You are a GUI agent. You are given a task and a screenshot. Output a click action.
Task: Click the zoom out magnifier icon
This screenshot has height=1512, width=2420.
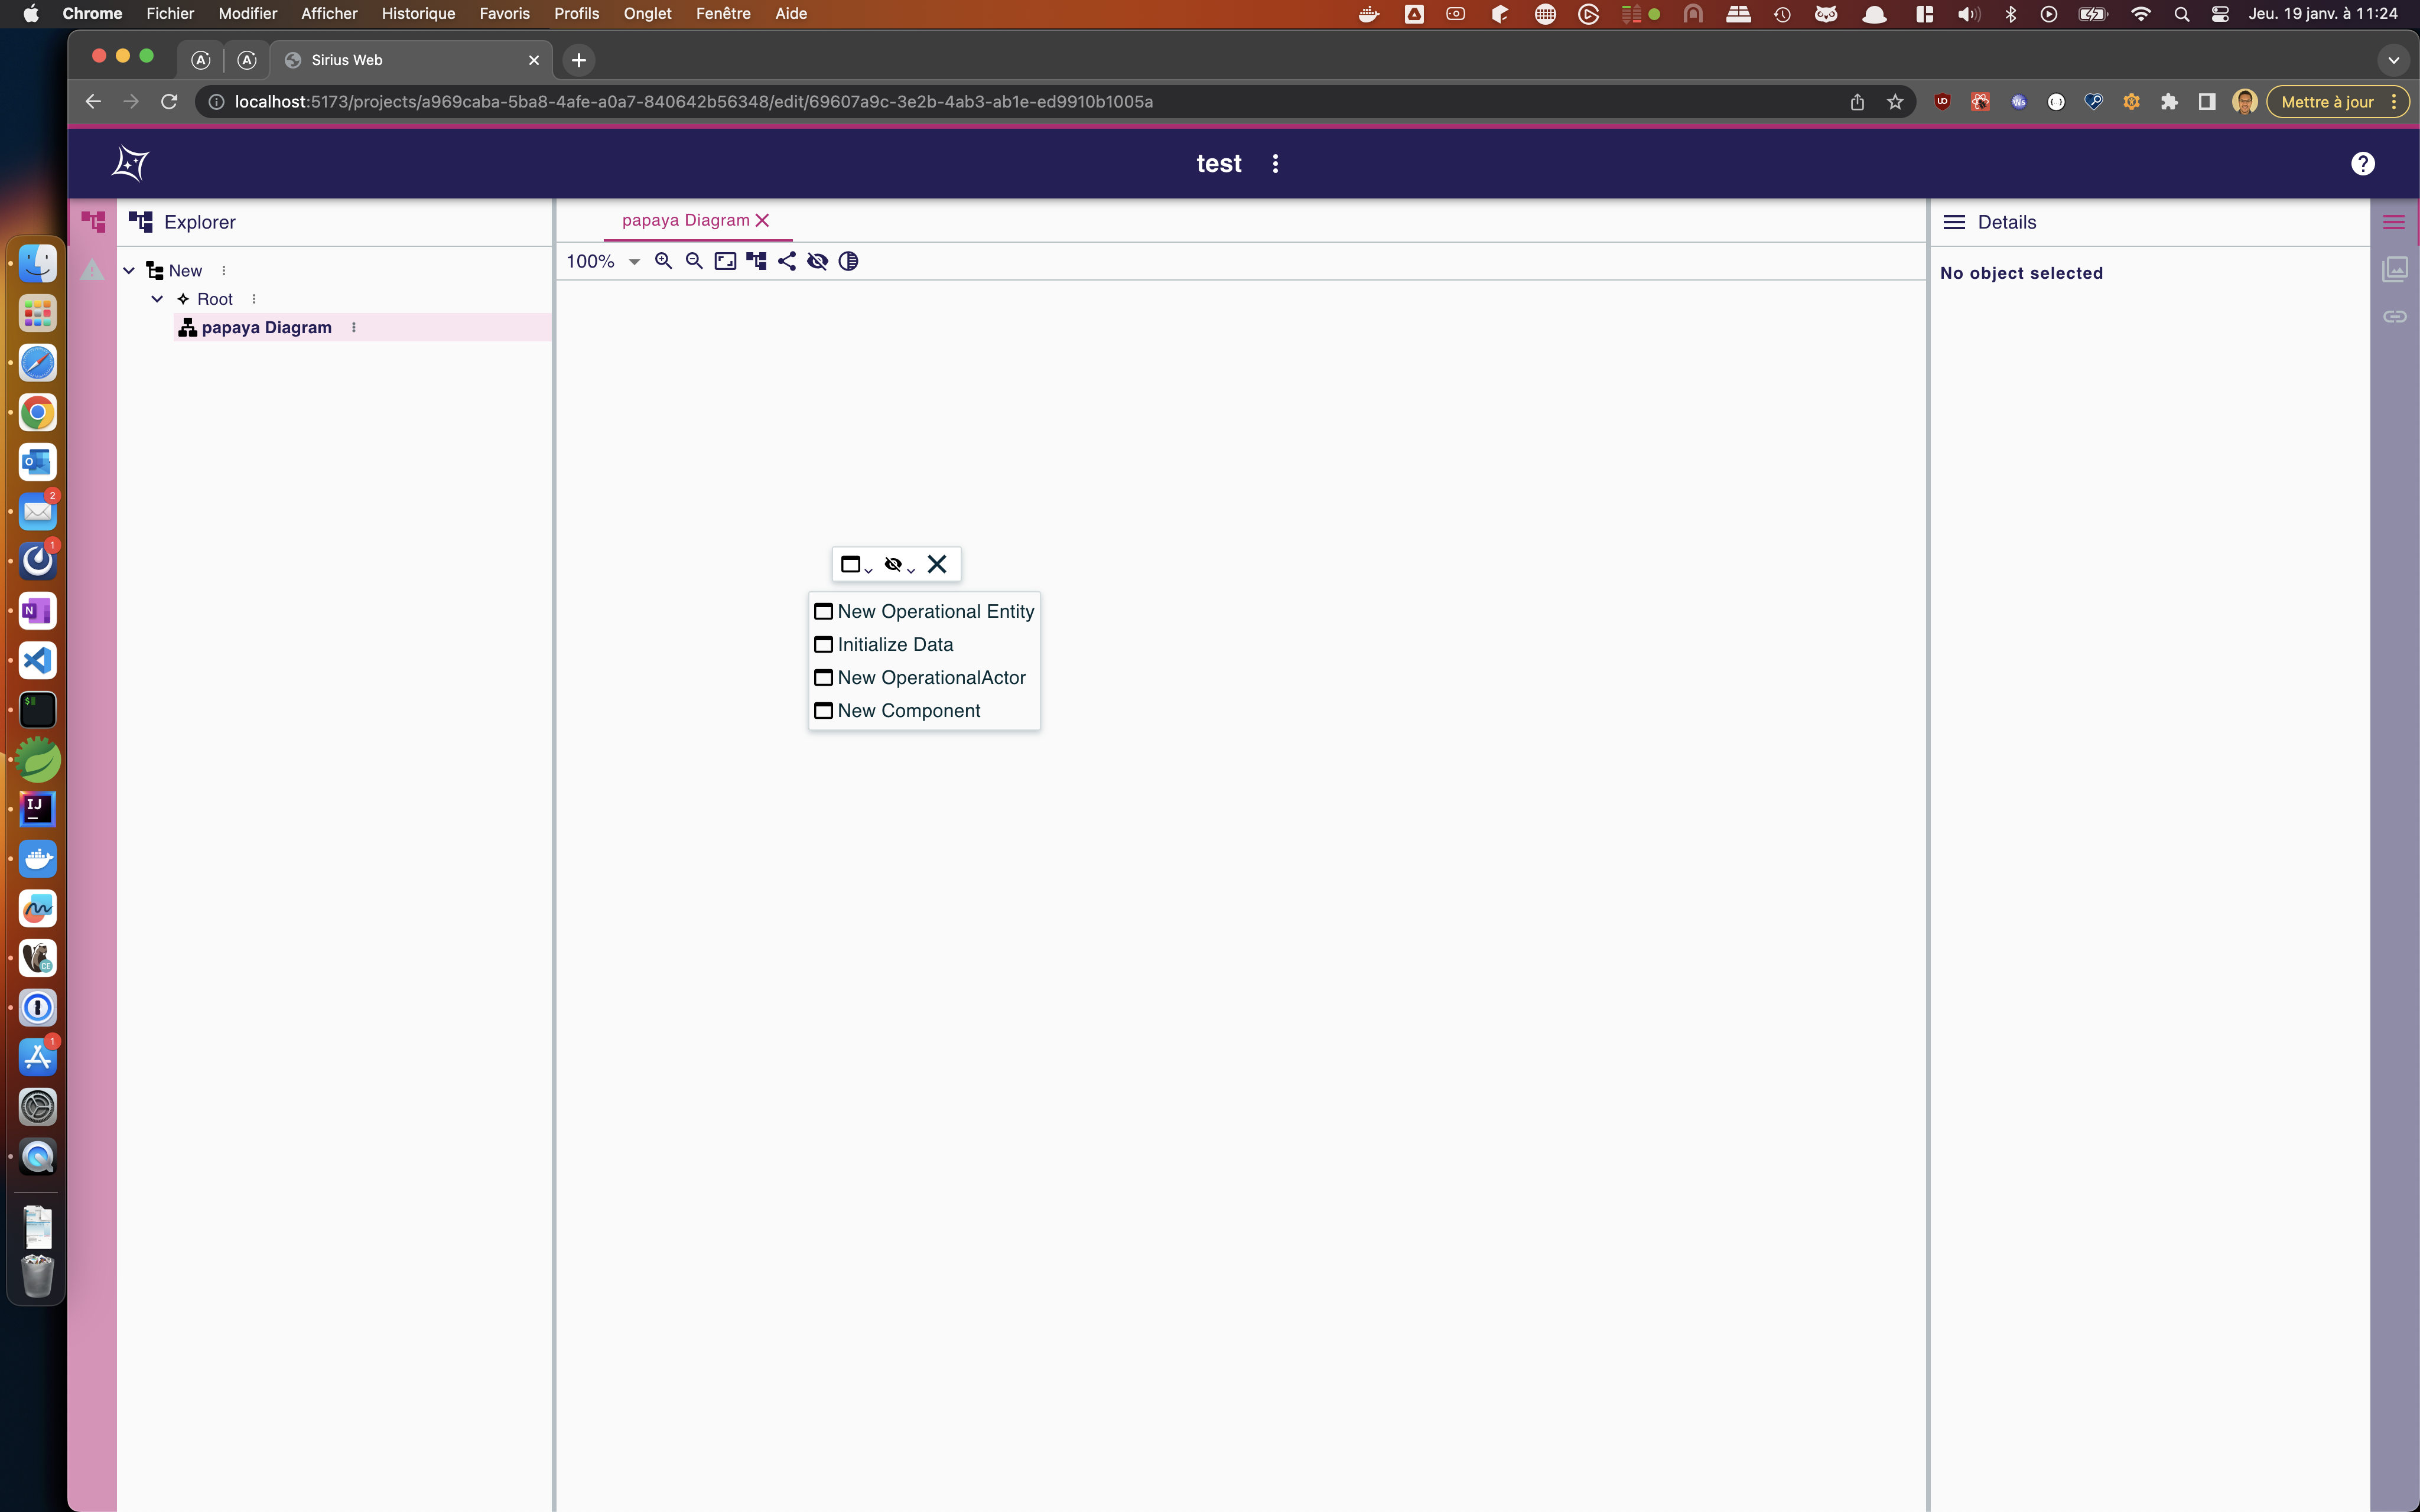pos(694,261)
